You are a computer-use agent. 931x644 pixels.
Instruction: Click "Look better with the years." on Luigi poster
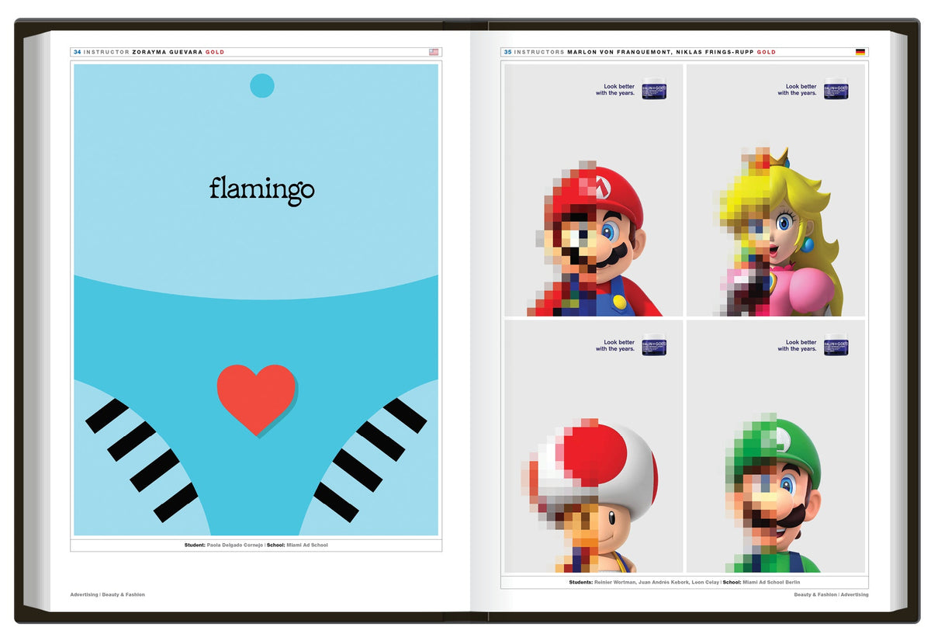[x=798, y=345]
